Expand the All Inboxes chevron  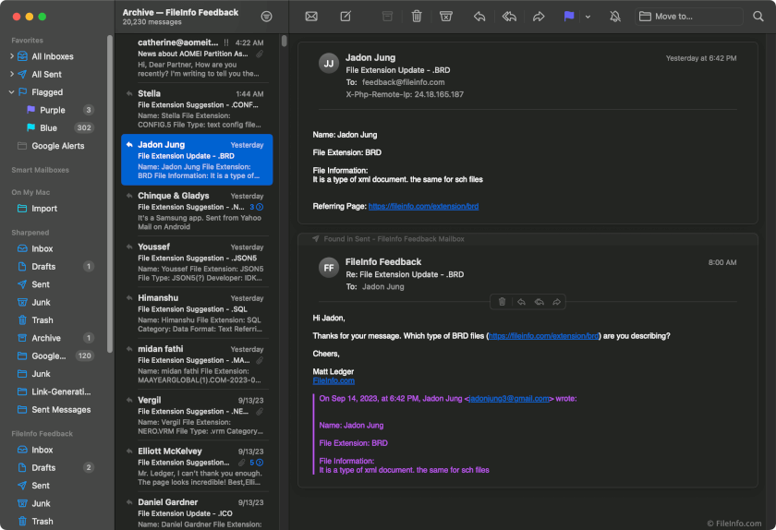pos(11,56)
